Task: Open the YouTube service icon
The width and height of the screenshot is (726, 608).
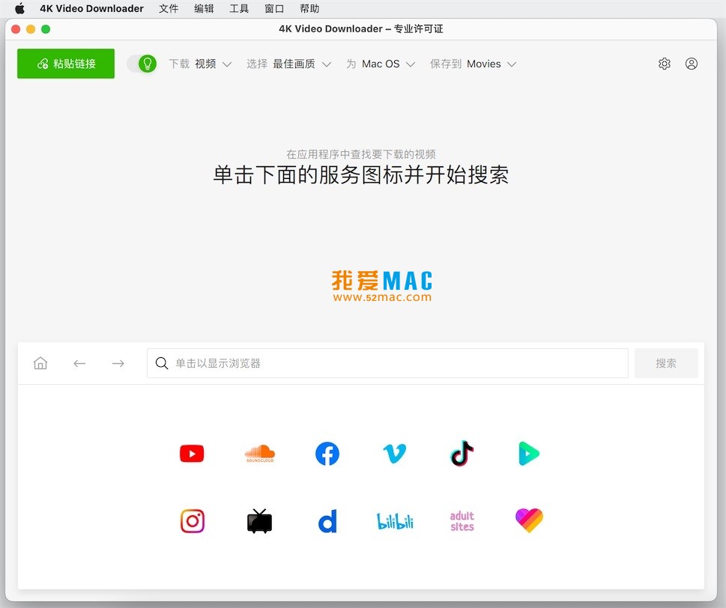Action: point(191,453)
